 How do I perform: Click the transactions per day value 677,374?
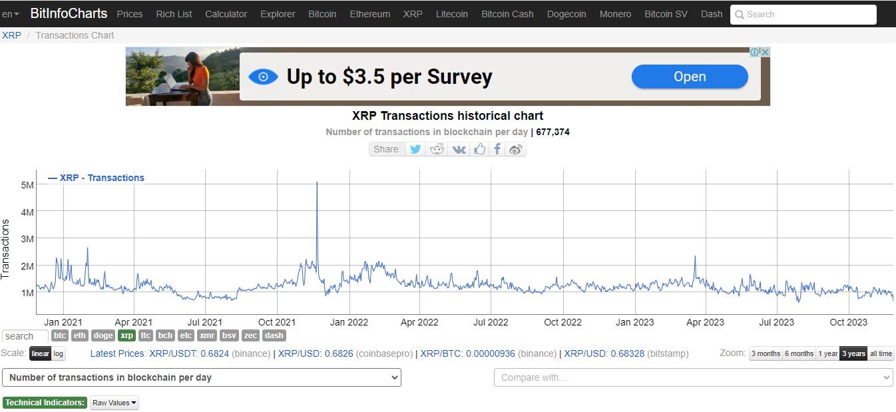[x=553, y=132]
